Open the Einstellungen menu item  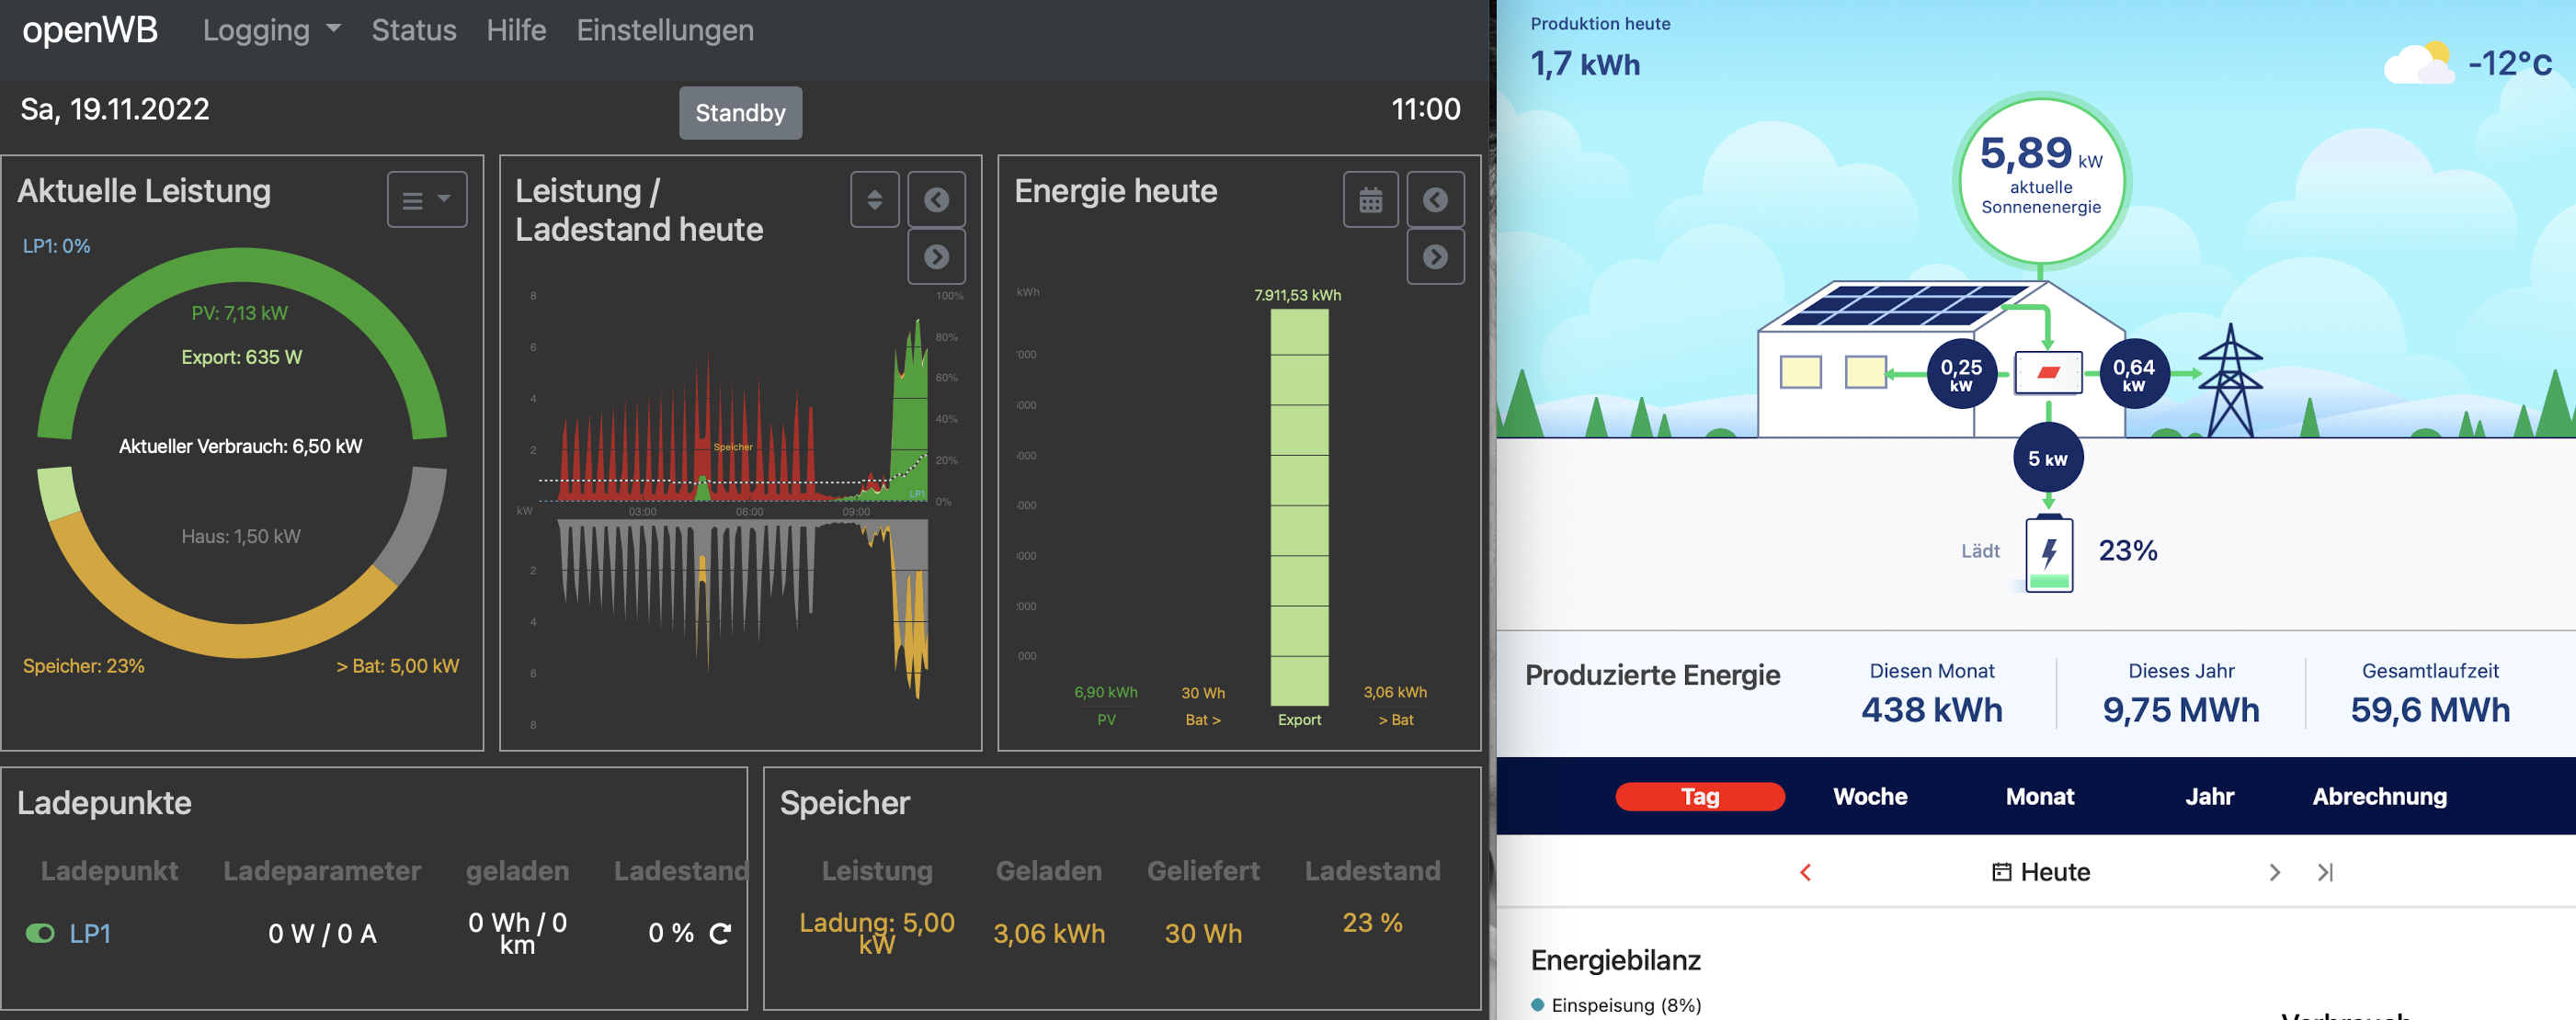coord(664,30)
